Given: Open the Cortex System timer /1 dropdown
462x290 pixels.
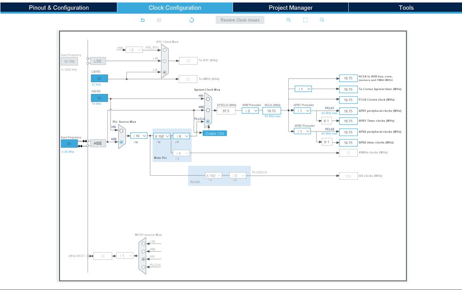Looking at the screenshot, I should (x=303, y=89).
